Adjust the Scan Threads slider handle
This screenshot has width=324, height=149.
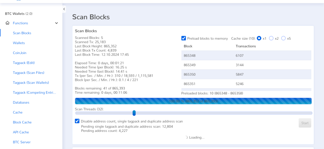(x=134, y=113)
